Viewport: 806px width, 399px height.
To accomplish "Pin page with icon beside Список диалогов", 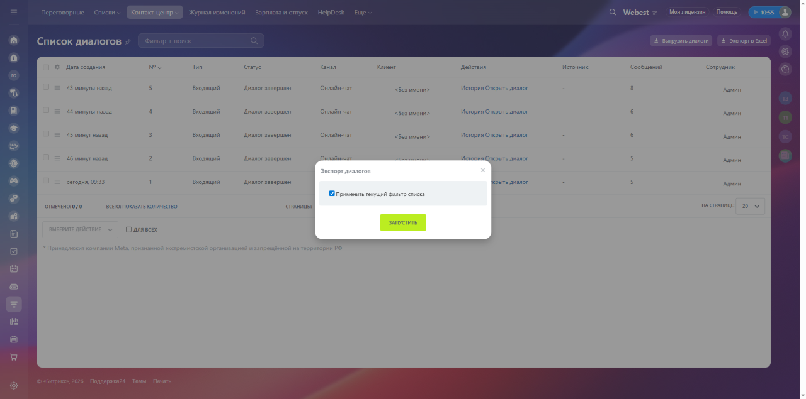I will (128, 41).
